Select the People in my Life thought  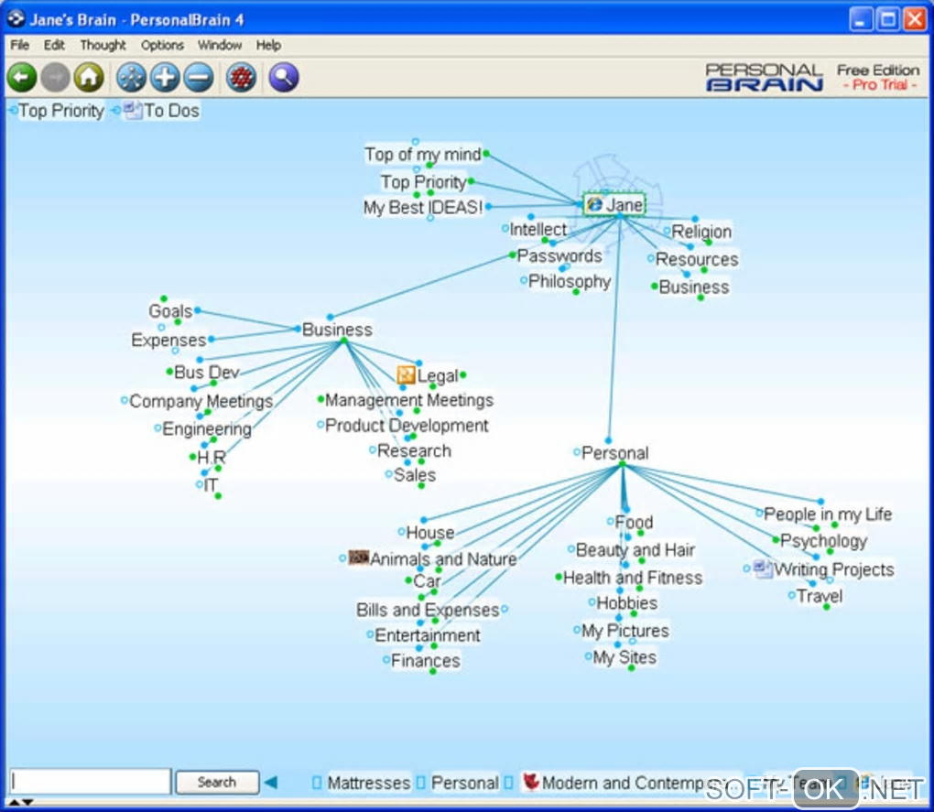(x=828, y=514)
